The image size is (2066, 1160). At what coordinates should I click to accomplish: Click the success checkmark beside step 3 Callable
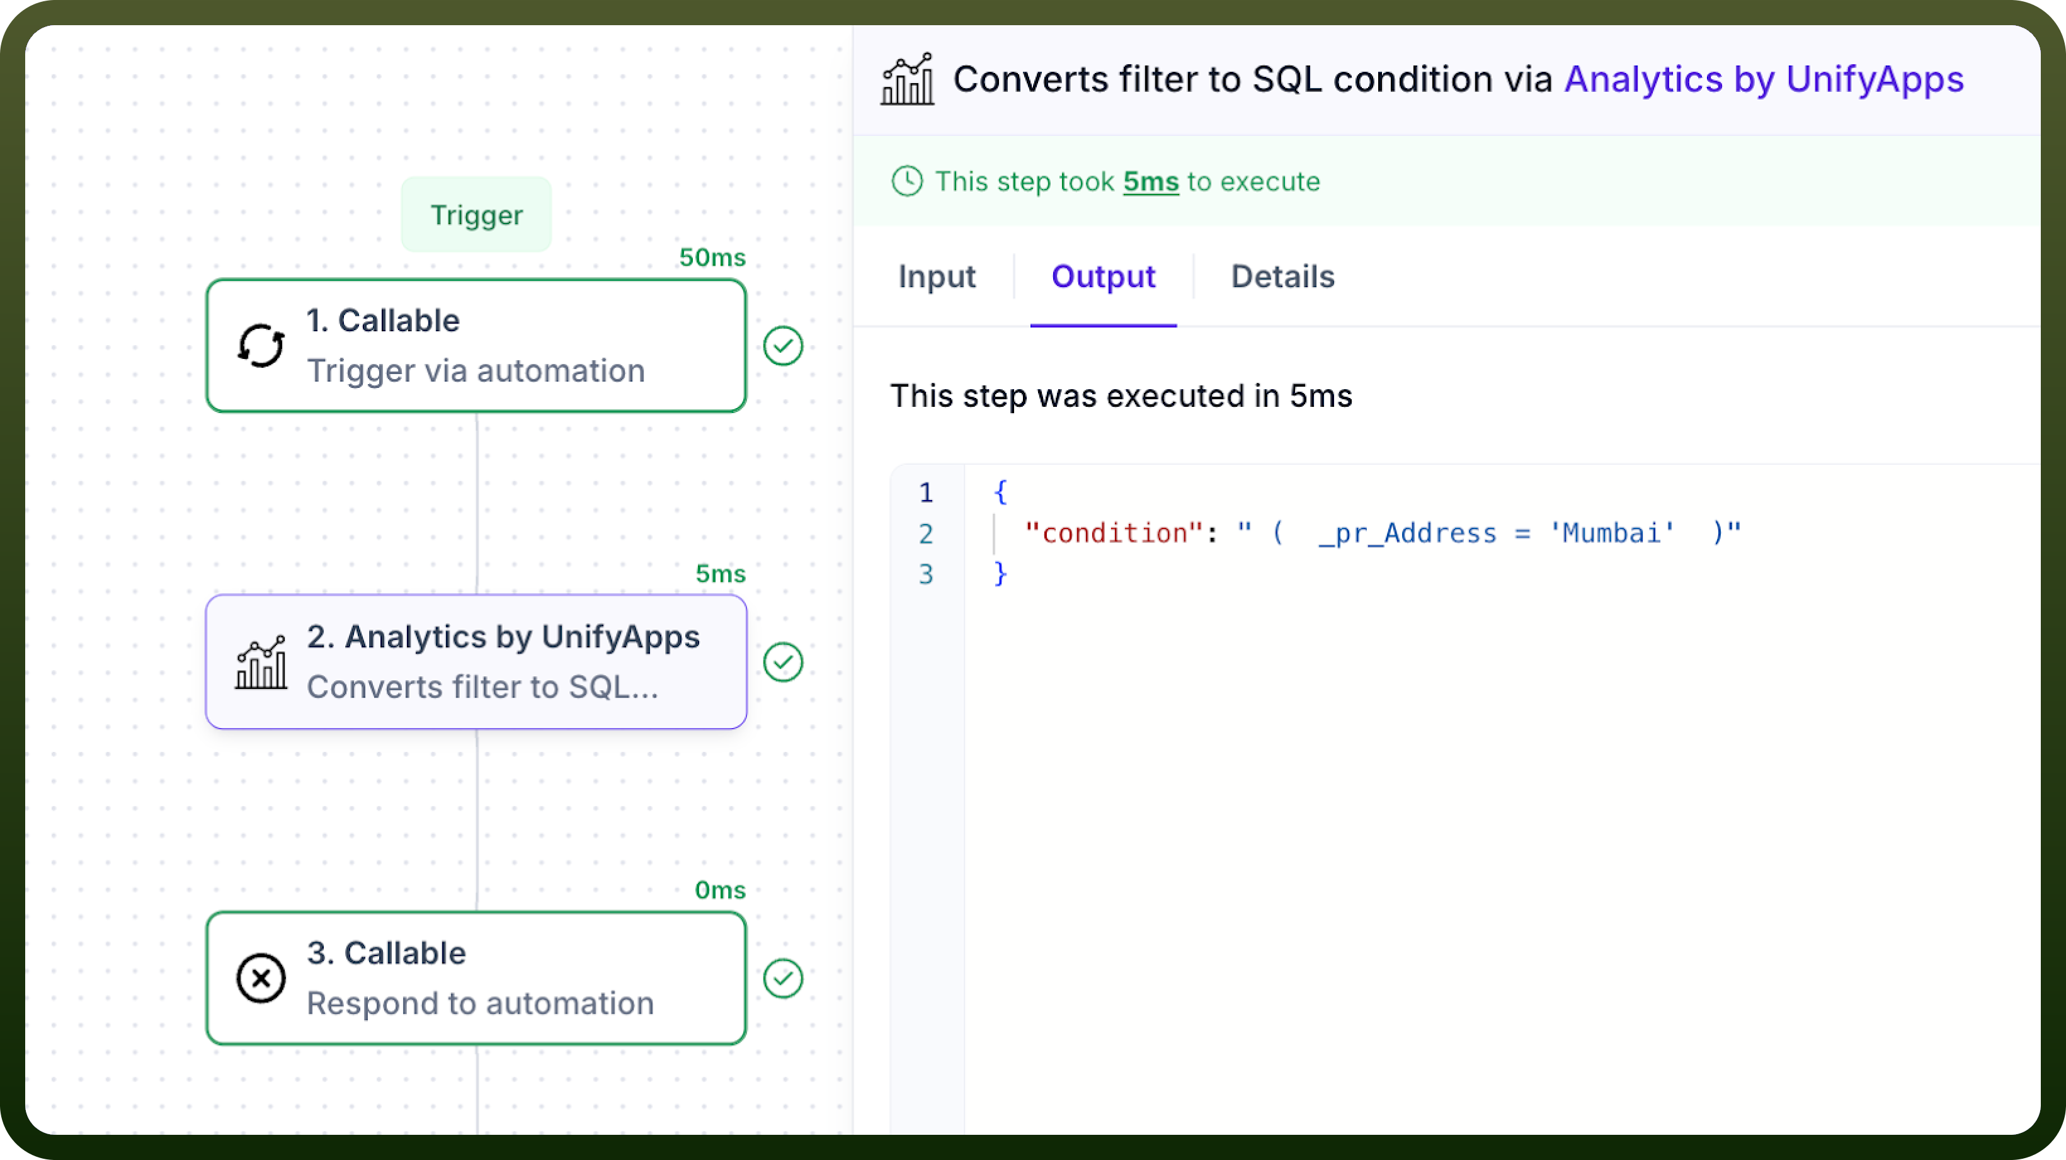(783, 978)
